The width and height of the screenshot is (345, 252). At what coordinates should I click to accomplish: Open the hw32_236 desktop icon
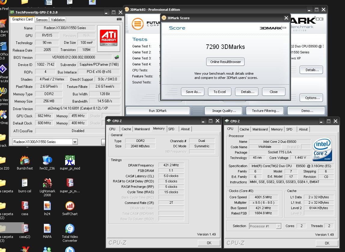pos(47,160)
